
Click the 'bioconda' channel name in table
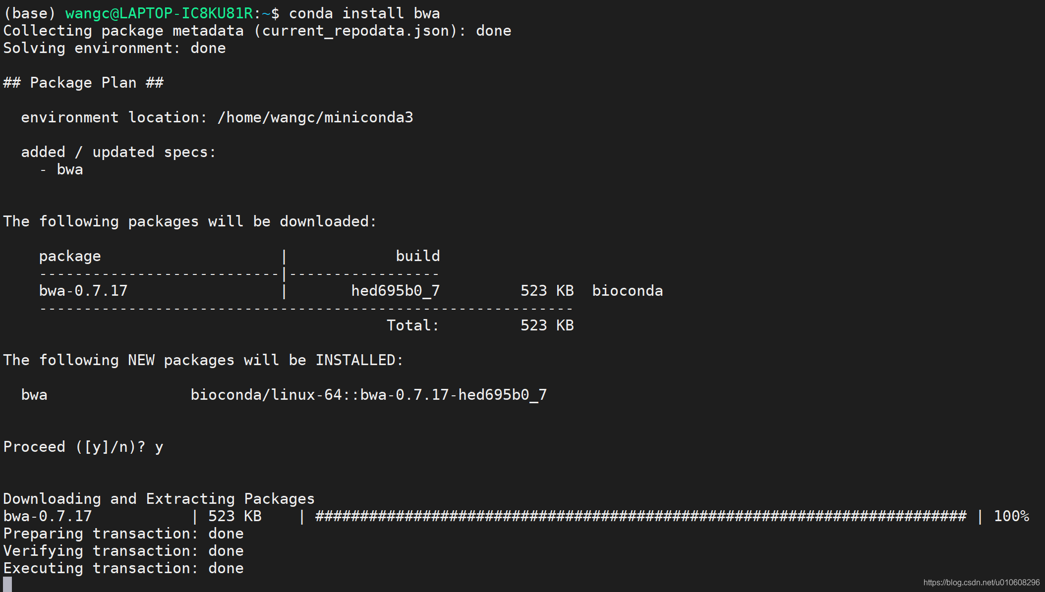(x=627, y=291)
